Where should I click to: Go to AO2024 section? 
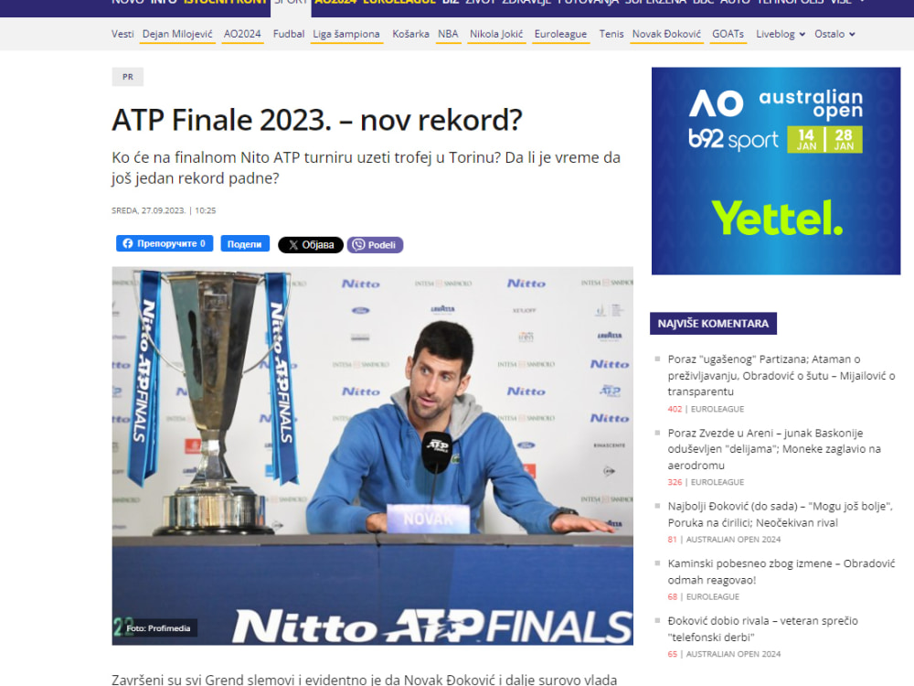242,34
